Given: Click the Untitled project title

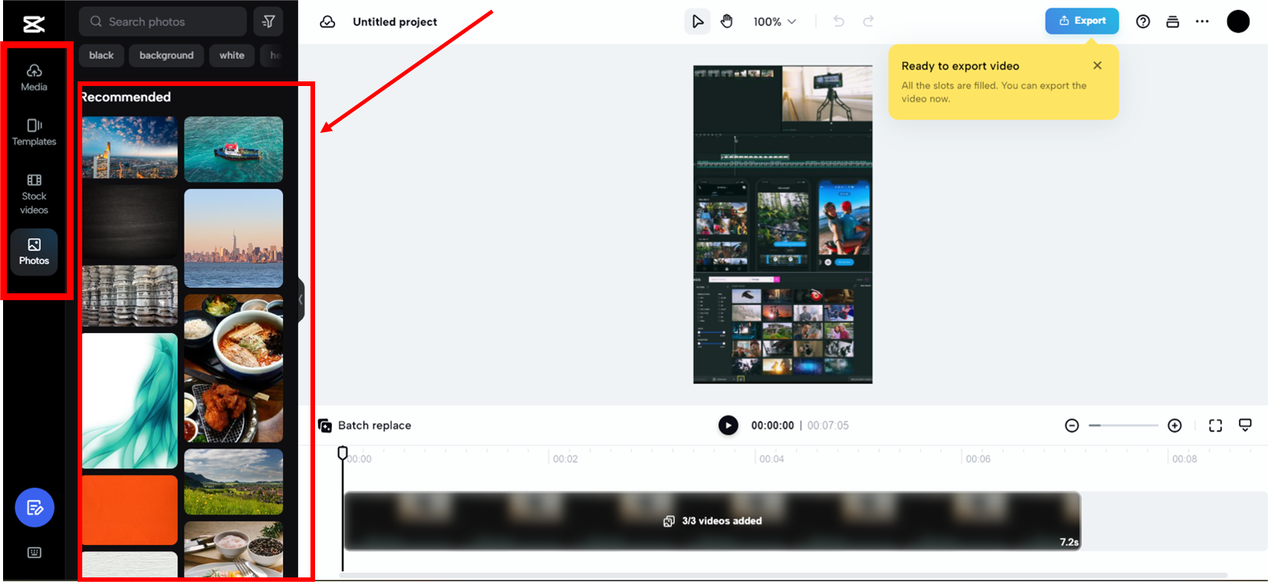Looking at the screenshot, I should pyautogui.click(x=395, y=21).
